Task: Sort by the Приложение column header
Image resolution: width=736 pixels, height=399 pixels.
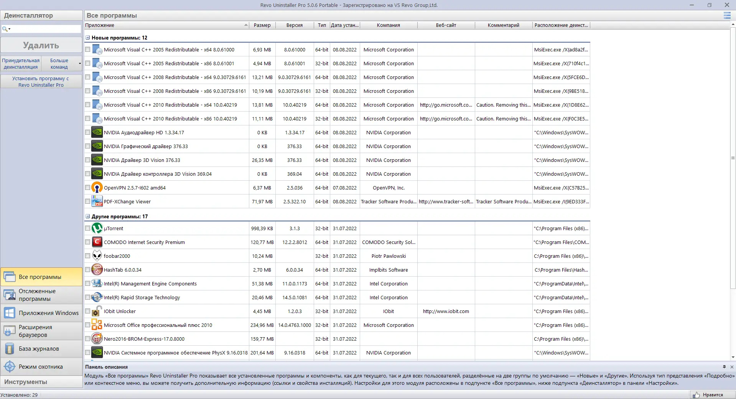Action: (x=166, y=25)
